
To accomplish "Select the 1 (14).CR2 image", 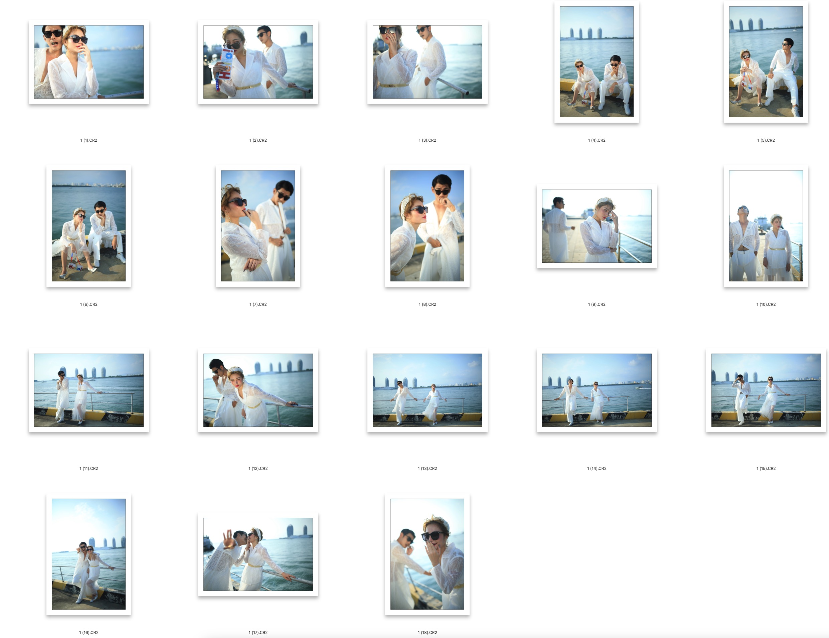I will point(596,390).
